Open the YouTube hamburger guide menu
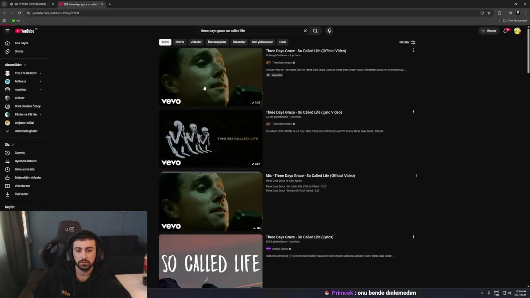The height and width of the screenshot is (298, 530). point(7,31)
